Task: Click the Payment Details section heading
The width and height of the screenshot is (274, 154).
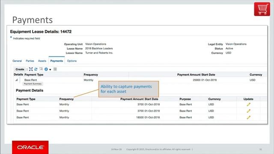Action: tap(30, 90)
